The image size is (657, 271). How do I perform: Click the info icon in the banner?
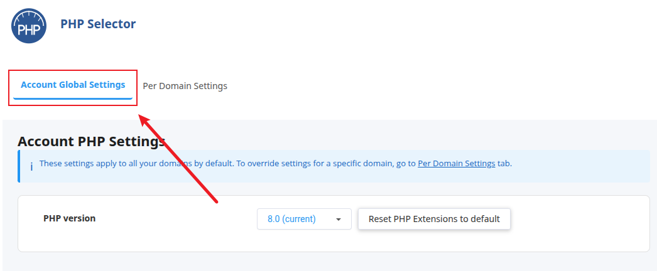(x=31, y=166)
